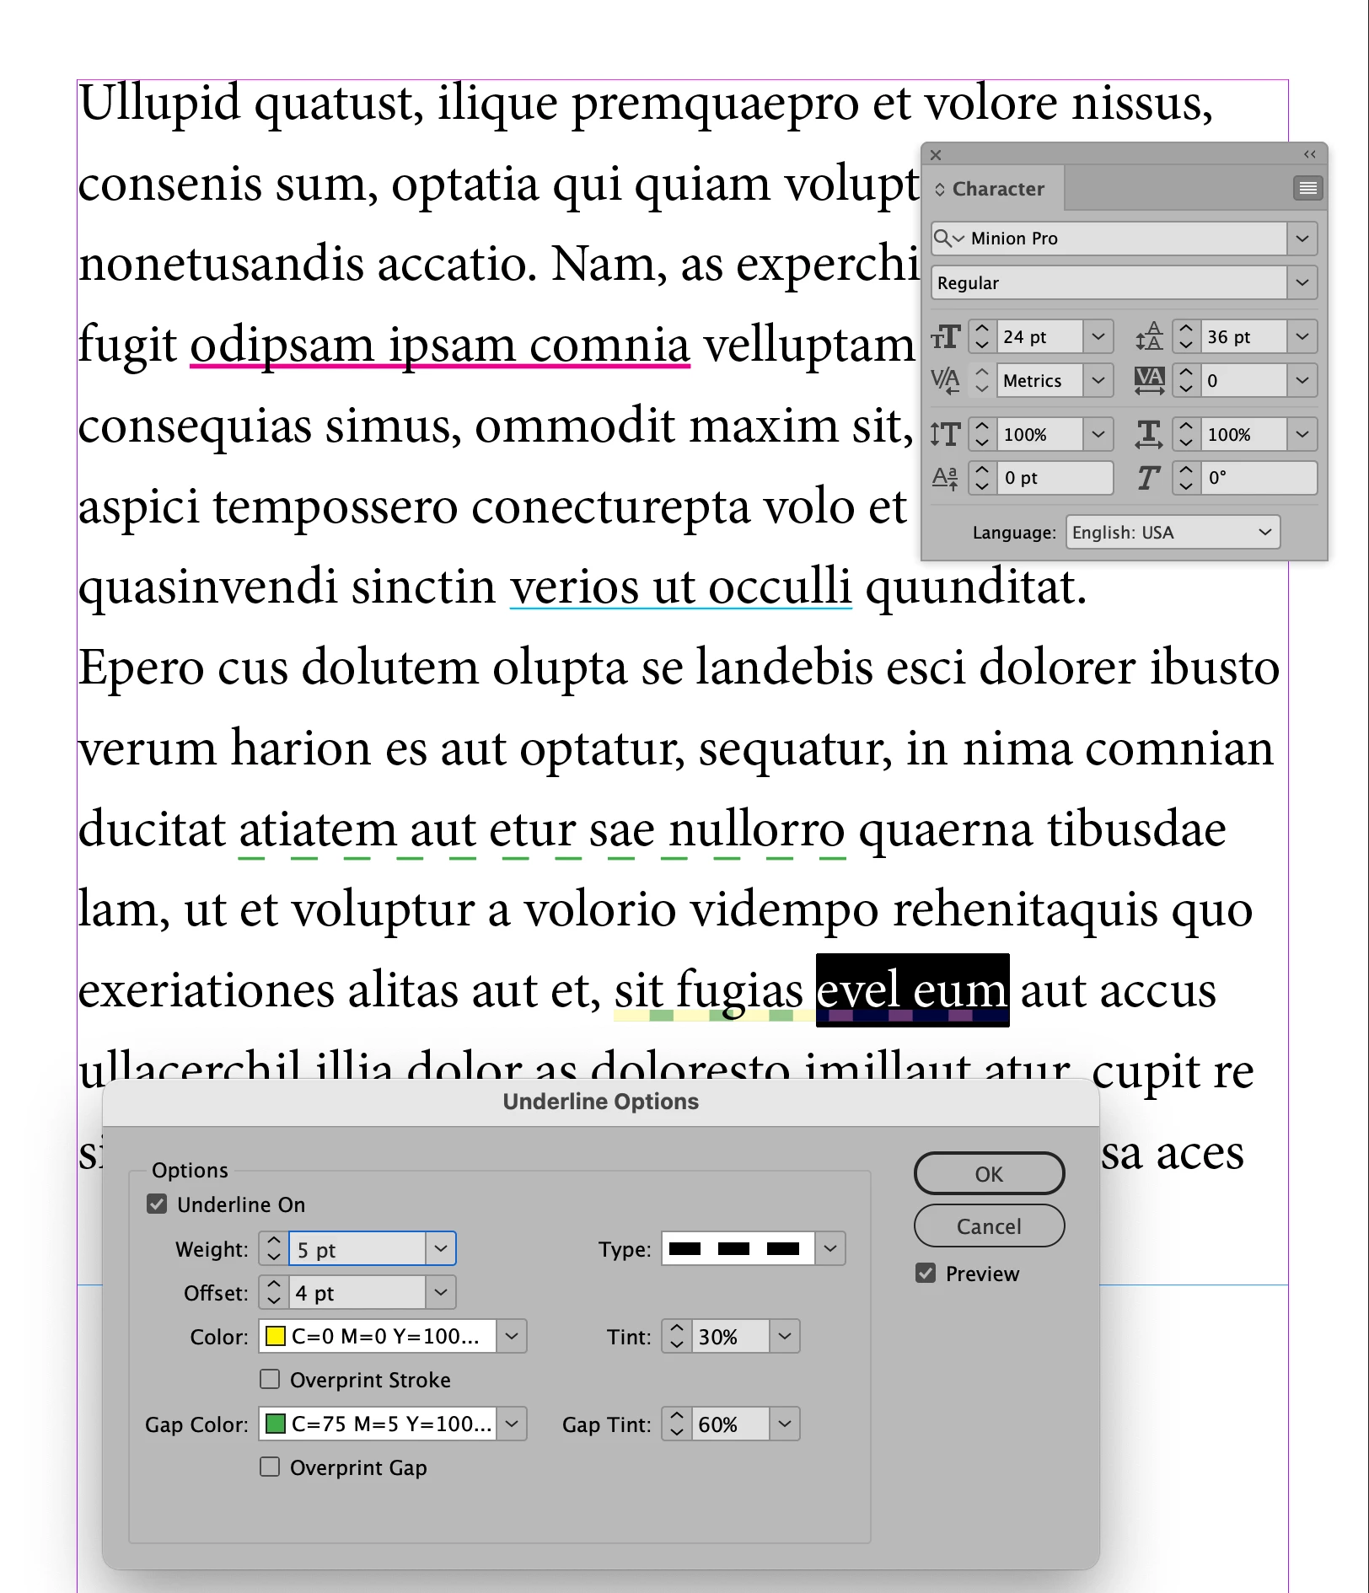Open the Regular font style dropdown

[x=1302, y=282]
